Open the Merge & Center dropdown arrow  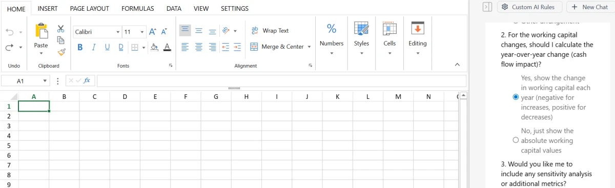309,47
